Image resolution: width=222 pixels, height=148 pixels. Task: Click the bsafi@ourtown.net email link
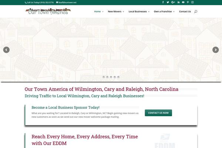click(68, 3)
